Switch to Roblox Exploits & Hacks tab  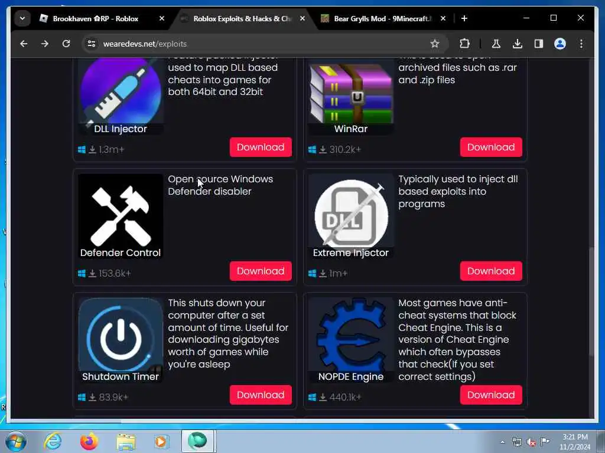(x=242, y=18)
